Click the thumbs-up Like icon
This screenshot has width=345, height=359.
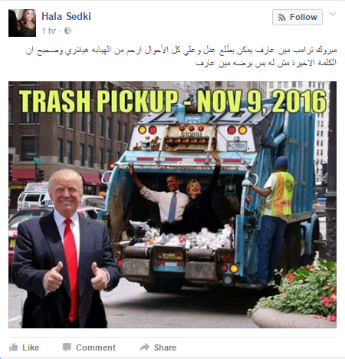[13, 347]
